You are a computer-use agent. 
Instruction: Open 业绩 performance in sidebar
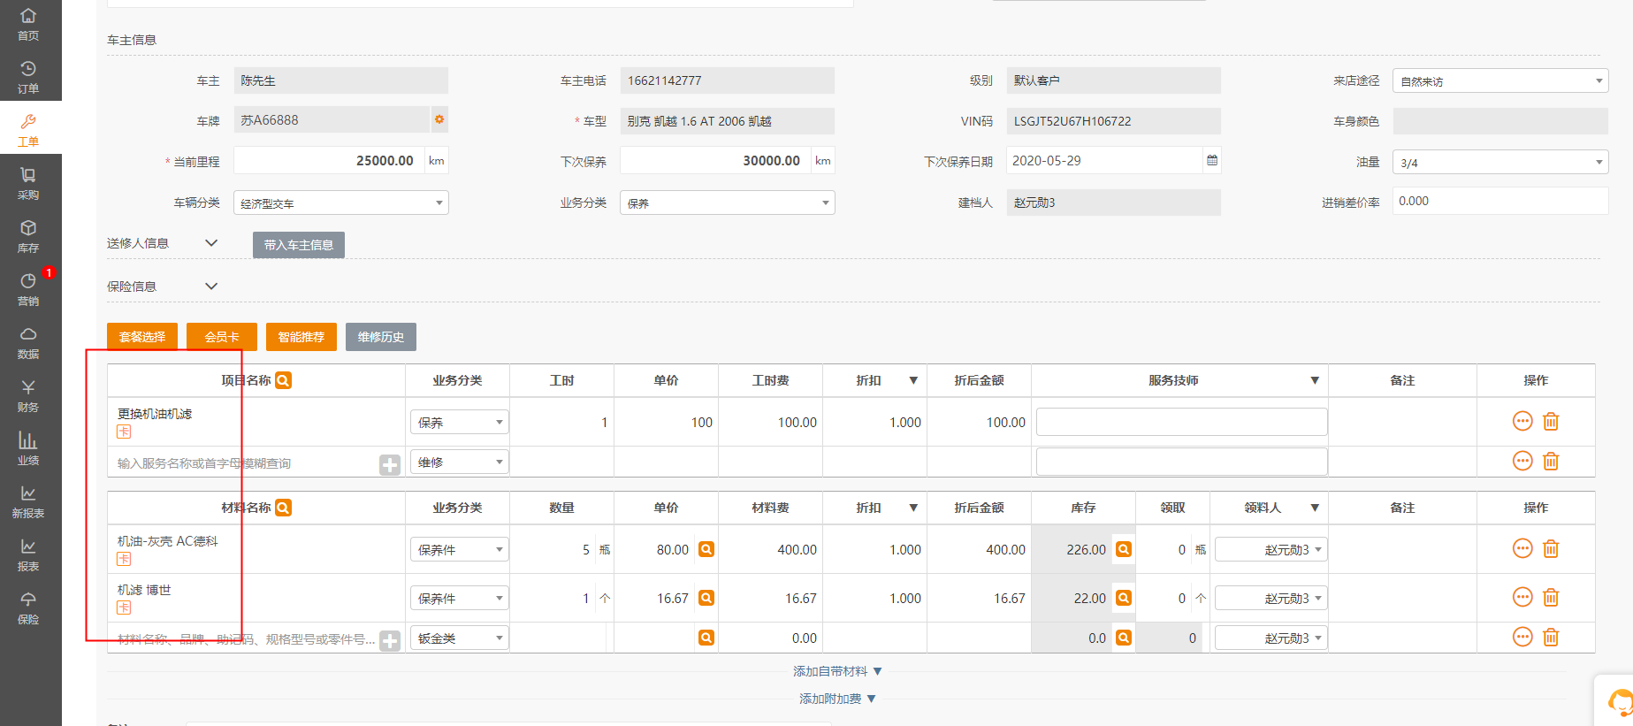(28, 448)
